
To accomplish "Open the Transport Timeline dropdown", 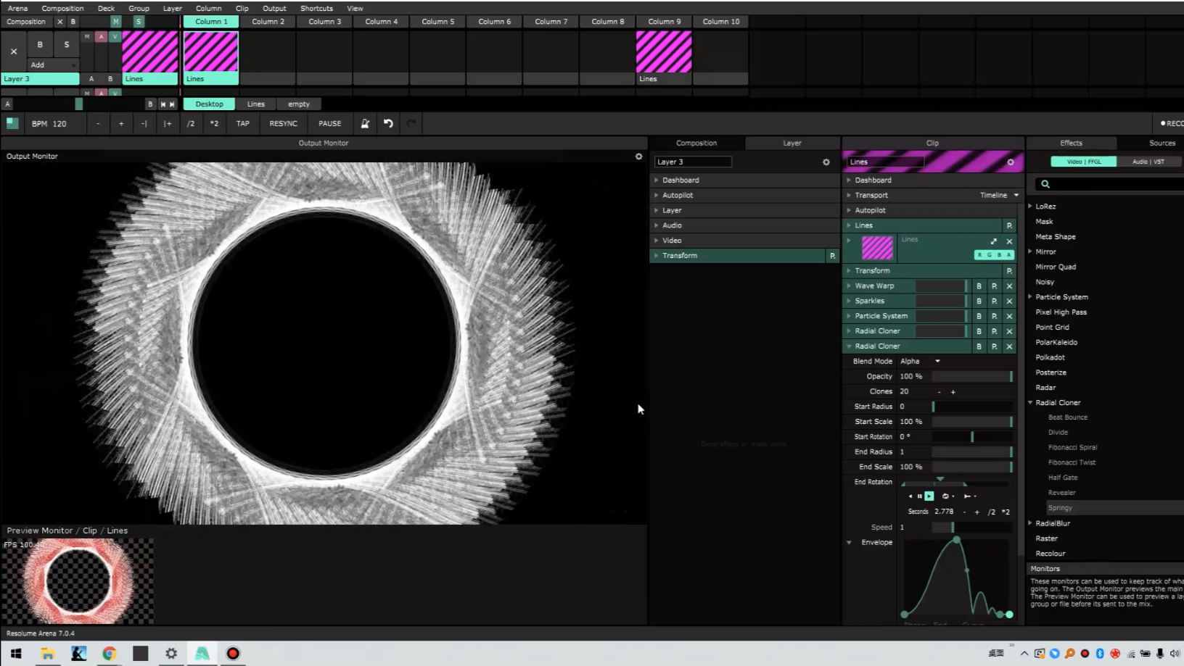I will tap(999, 196).
